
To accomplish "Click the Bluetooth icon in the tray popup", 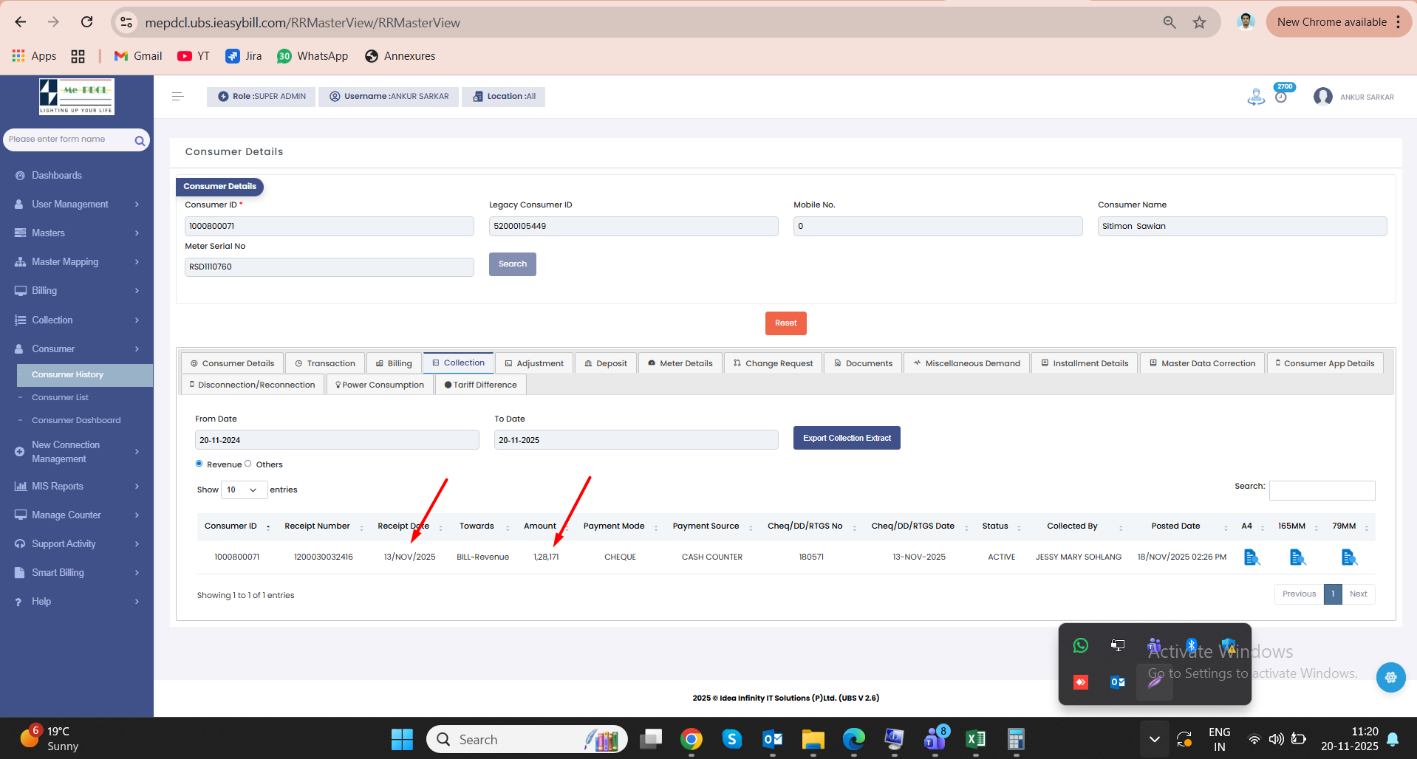I will pos(1191,646).
